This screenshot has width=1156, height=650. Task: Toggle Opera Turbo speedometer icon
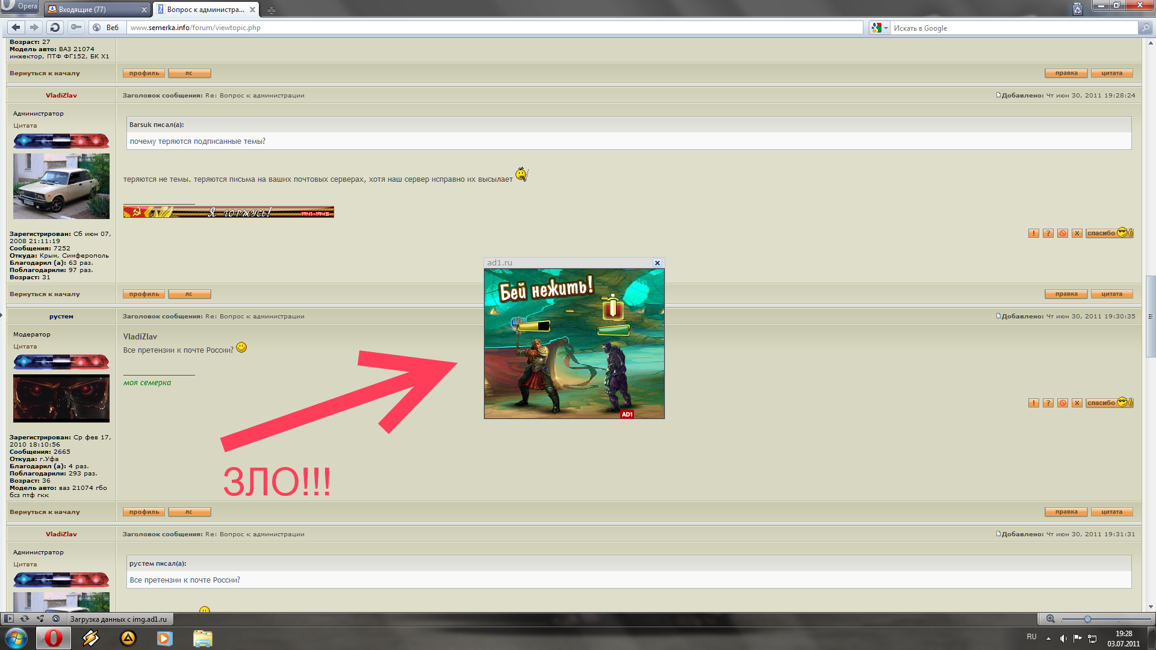[x=56, y=619]
